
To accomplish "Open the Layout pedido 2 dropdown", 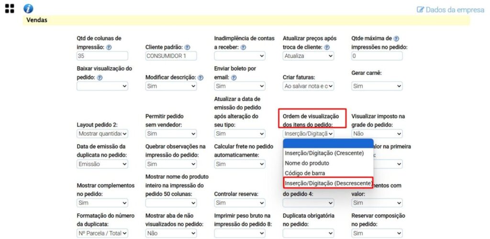I will click(x=102, y=134).
